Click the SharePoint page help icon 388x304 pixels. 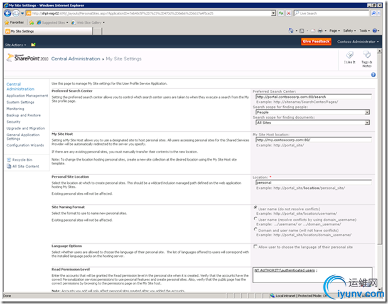point(373,75)
